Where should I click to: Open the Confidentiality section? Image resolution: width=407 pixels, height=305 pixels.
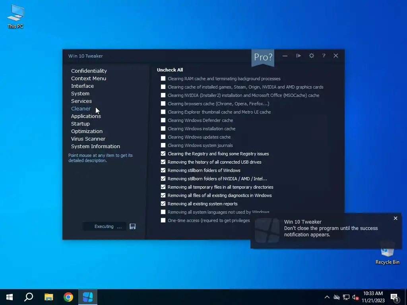point(89,71)
